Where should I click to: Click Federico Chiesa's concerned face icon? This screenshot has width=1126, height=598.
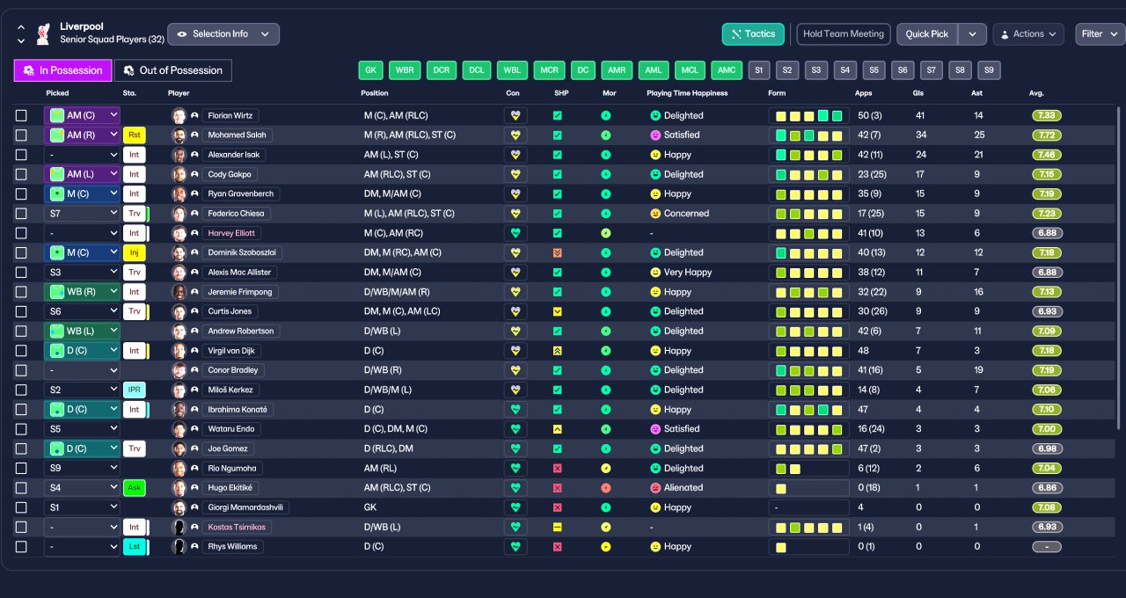click(x=655, y=213)
